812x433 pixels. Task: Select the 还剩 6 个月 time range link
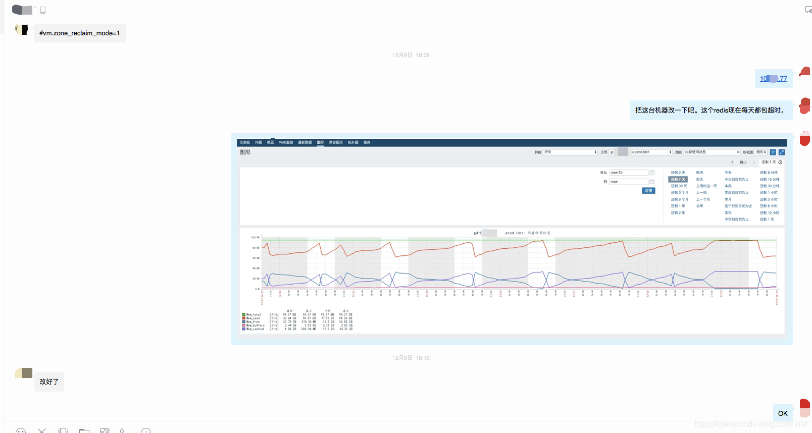pyautogui.click(x=680, y=199)
